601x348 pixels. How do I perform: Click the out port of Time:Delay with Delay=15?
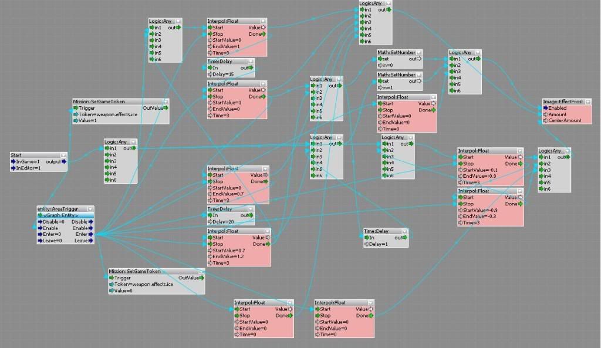coord(251,68)
